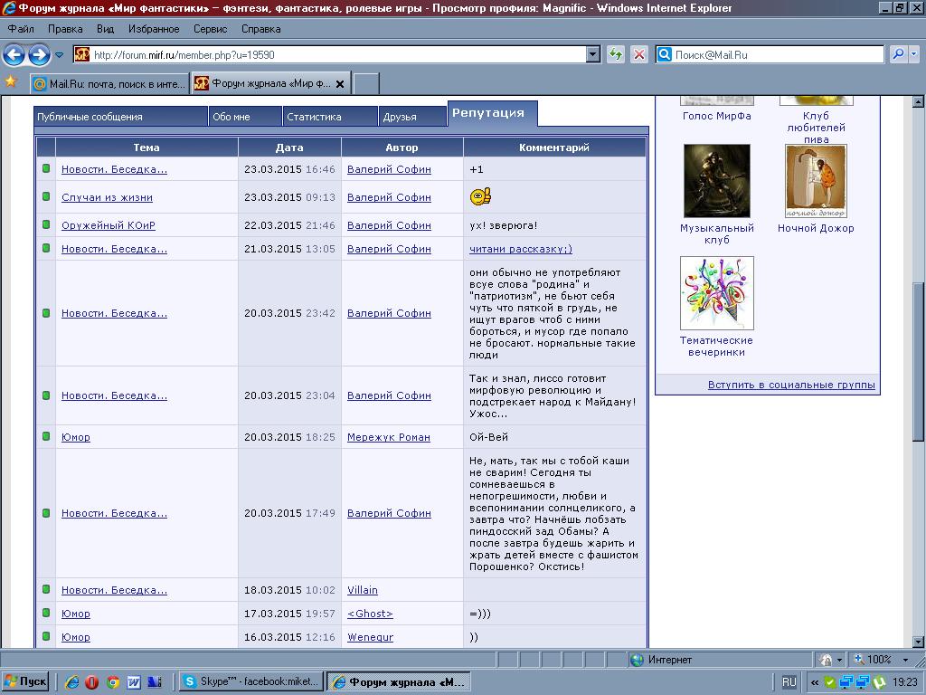Open the Favorites star icon
The width and height of the screenshot is (926, 695).
11,82
